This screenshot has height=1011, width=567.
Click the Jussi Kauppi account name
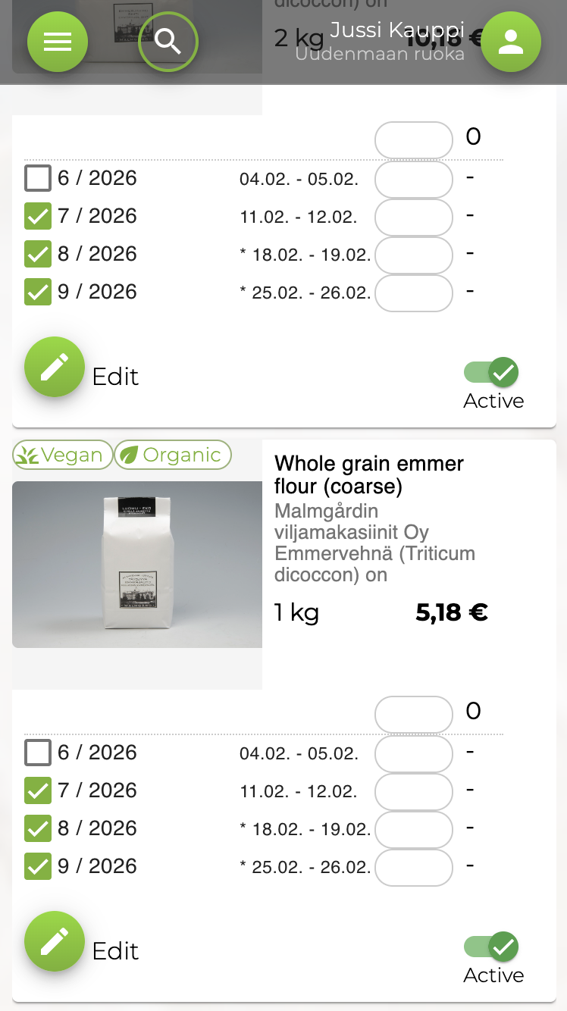tap(396, 30)
